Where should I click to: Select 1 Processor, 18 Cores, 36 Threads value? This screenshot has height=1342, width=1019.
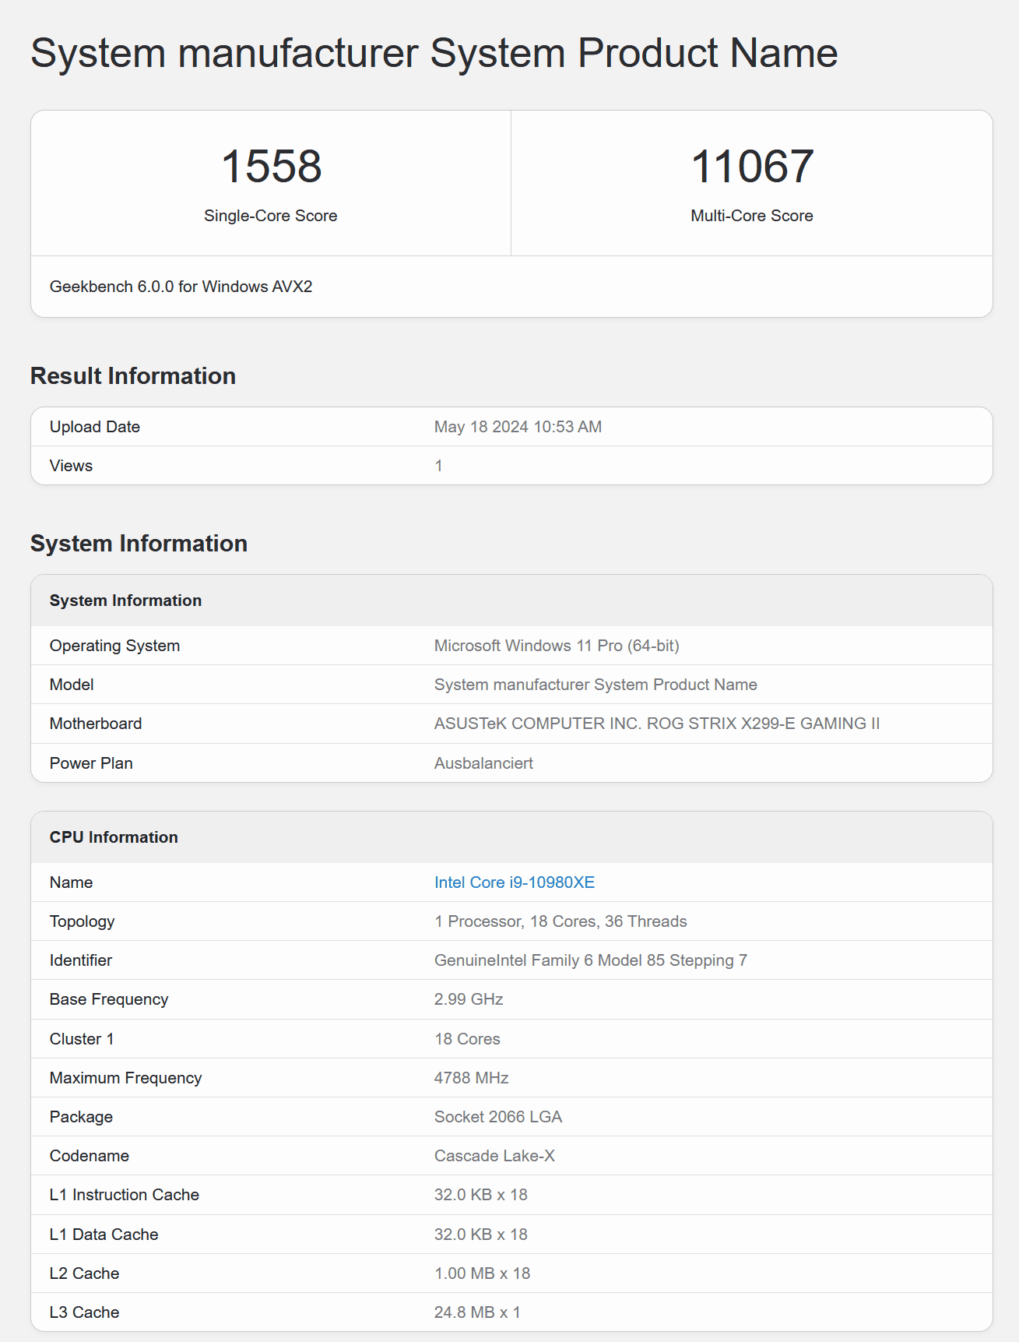pyautogui.click(x=560, y=921)
